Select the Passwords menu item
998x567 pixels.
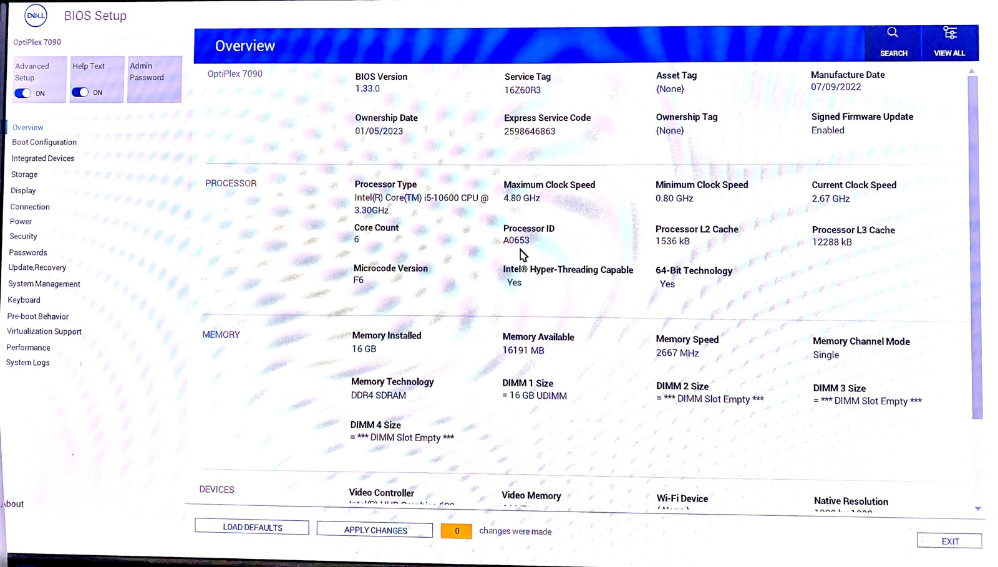click(x=28, y=252)
